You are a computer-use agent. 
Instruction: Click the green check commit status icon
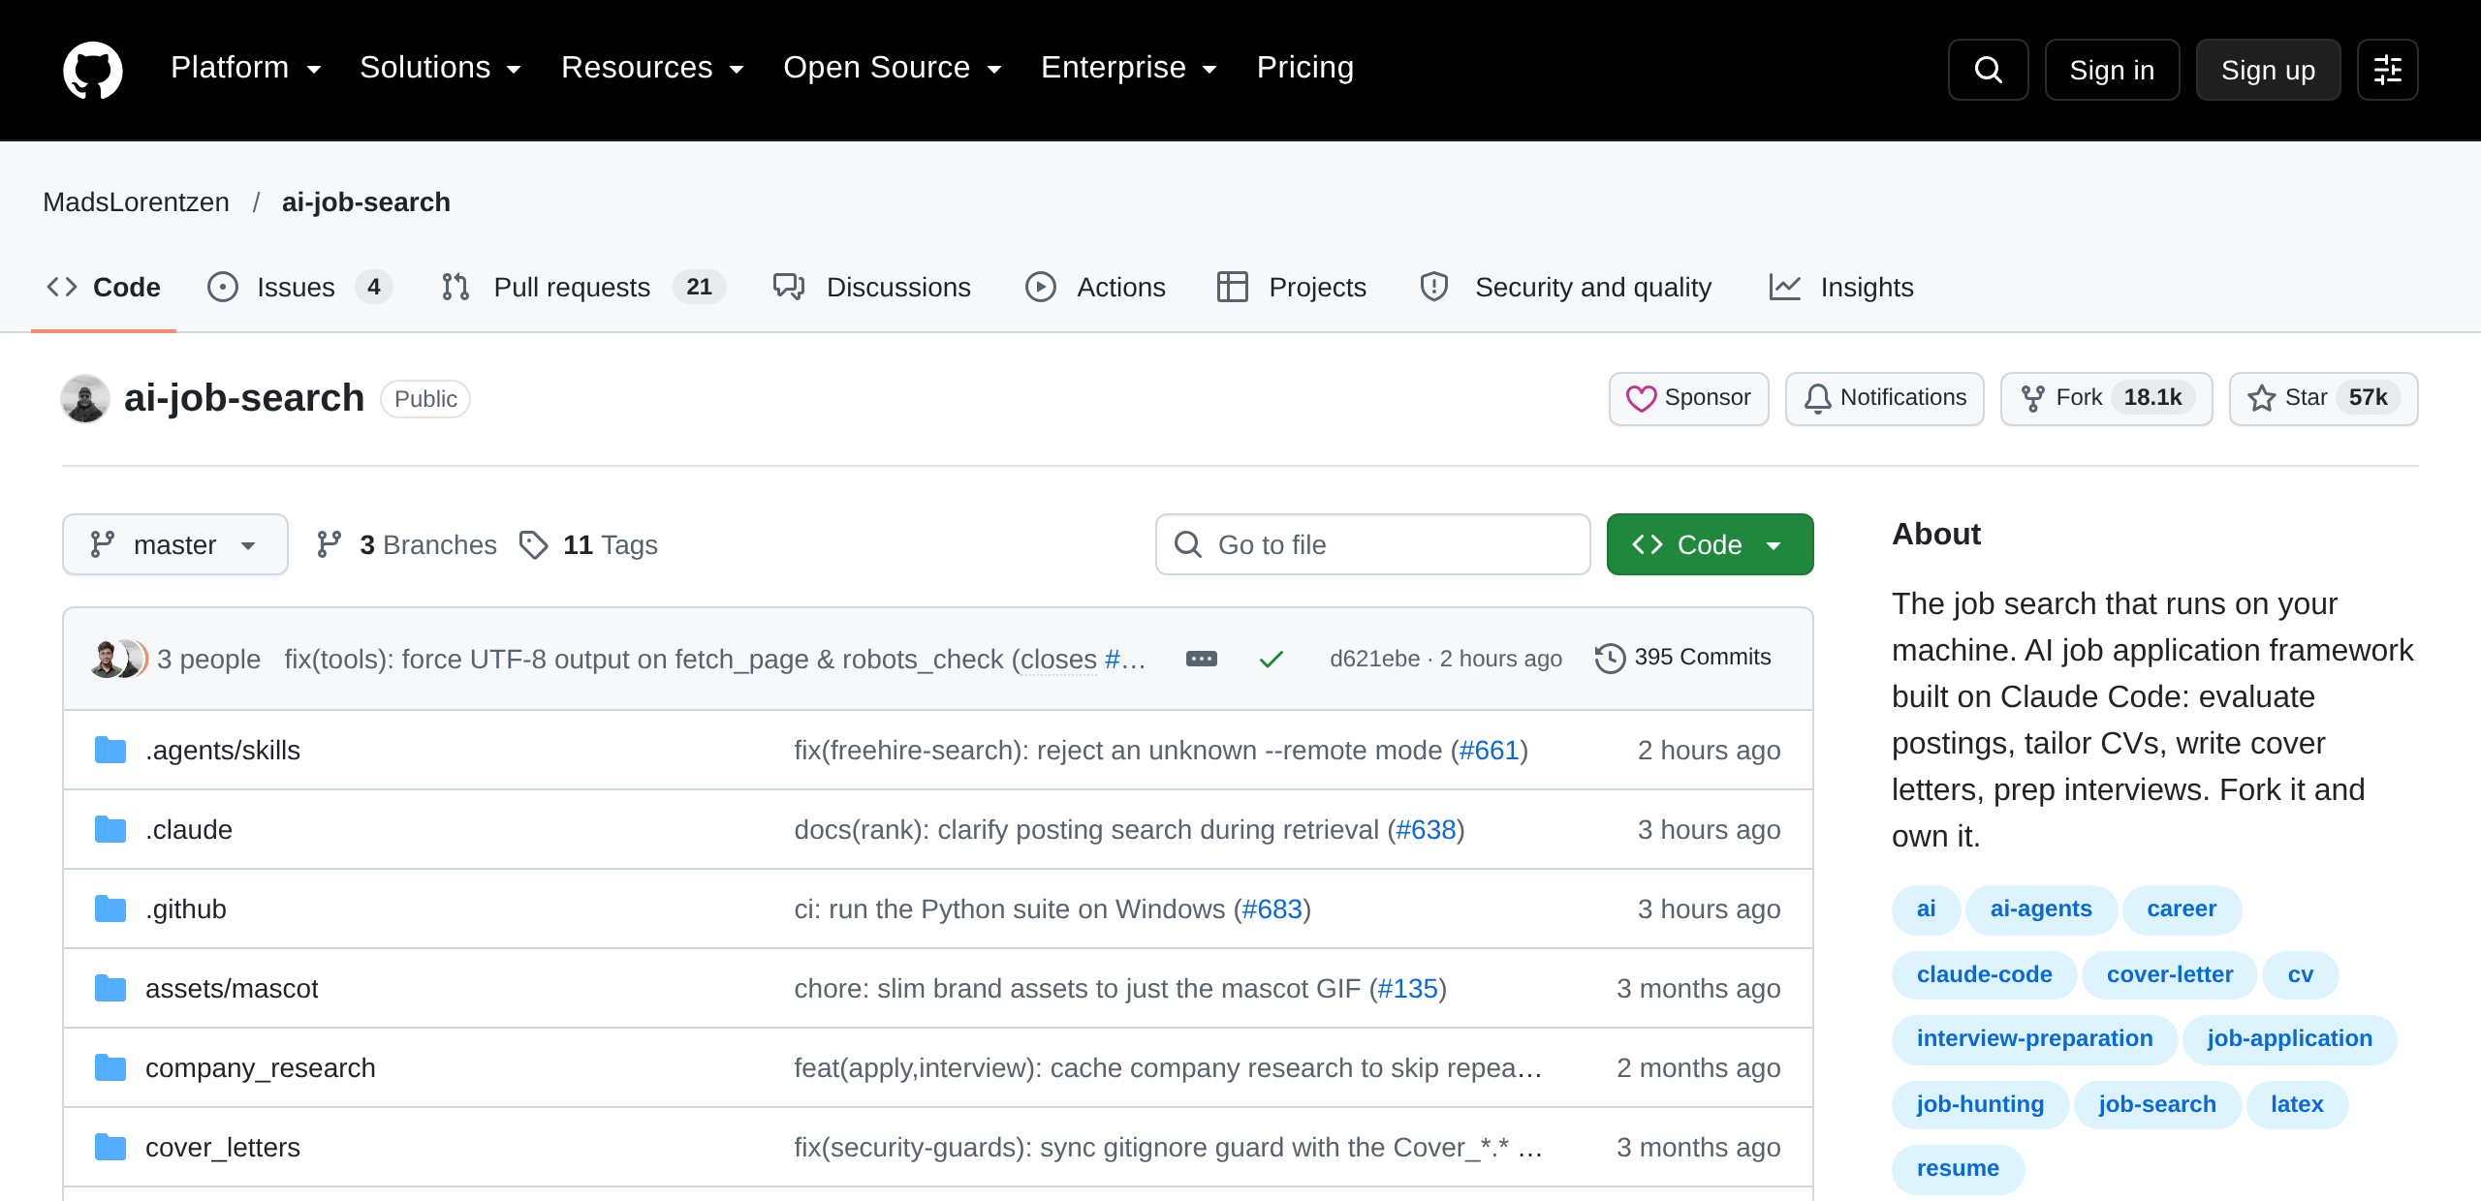point(1271,659)
